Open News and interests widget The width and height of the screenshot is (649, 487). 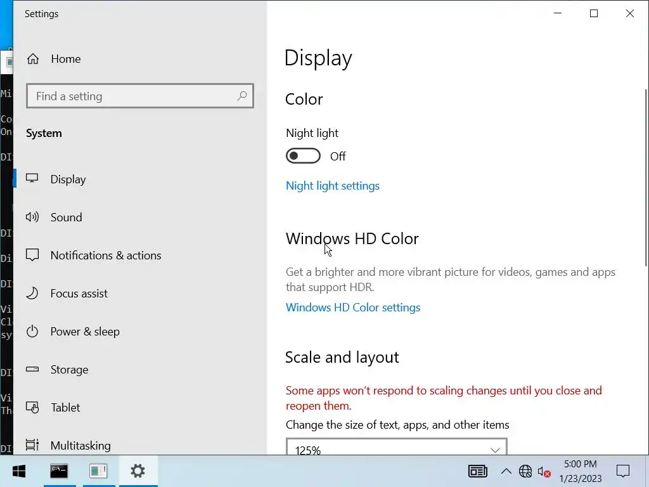click(478, 471)
